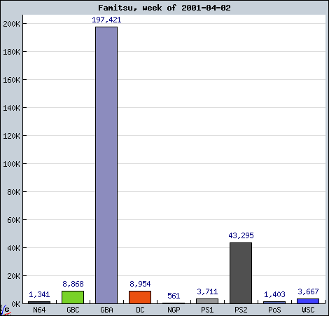Click the GBA axis label
The image size is (329, 316).
[106, 310]
